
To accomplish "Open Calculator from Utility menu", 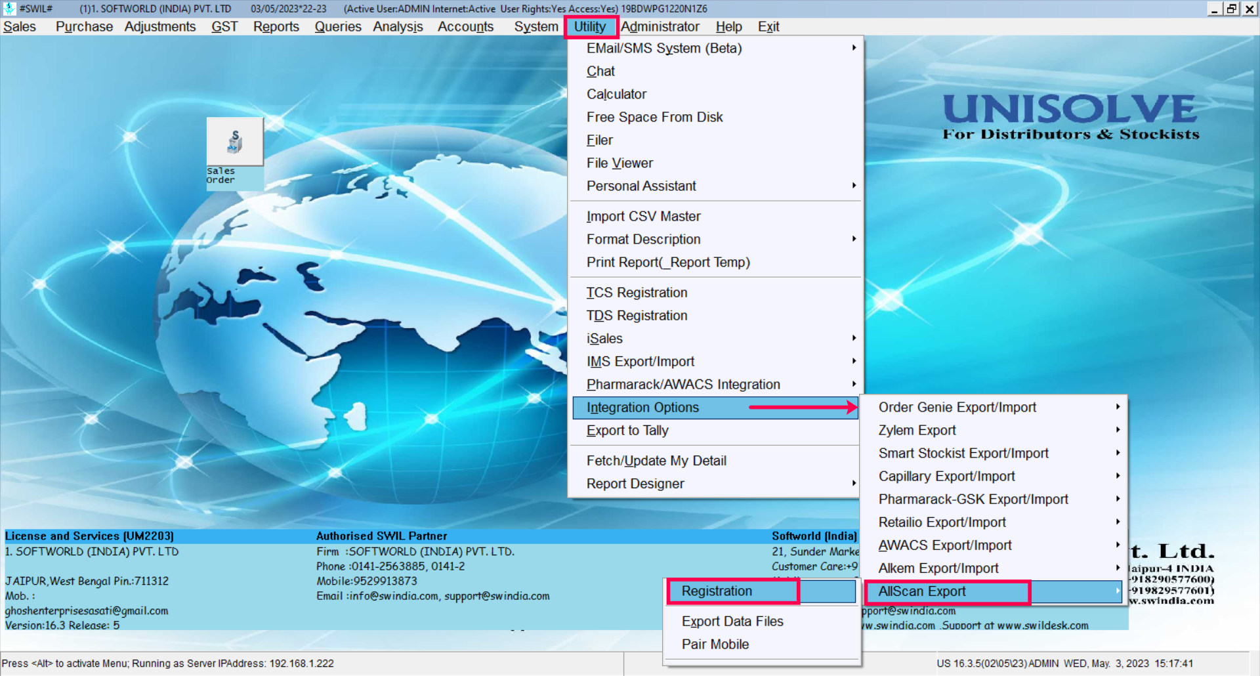I will [x=715, y=95].
